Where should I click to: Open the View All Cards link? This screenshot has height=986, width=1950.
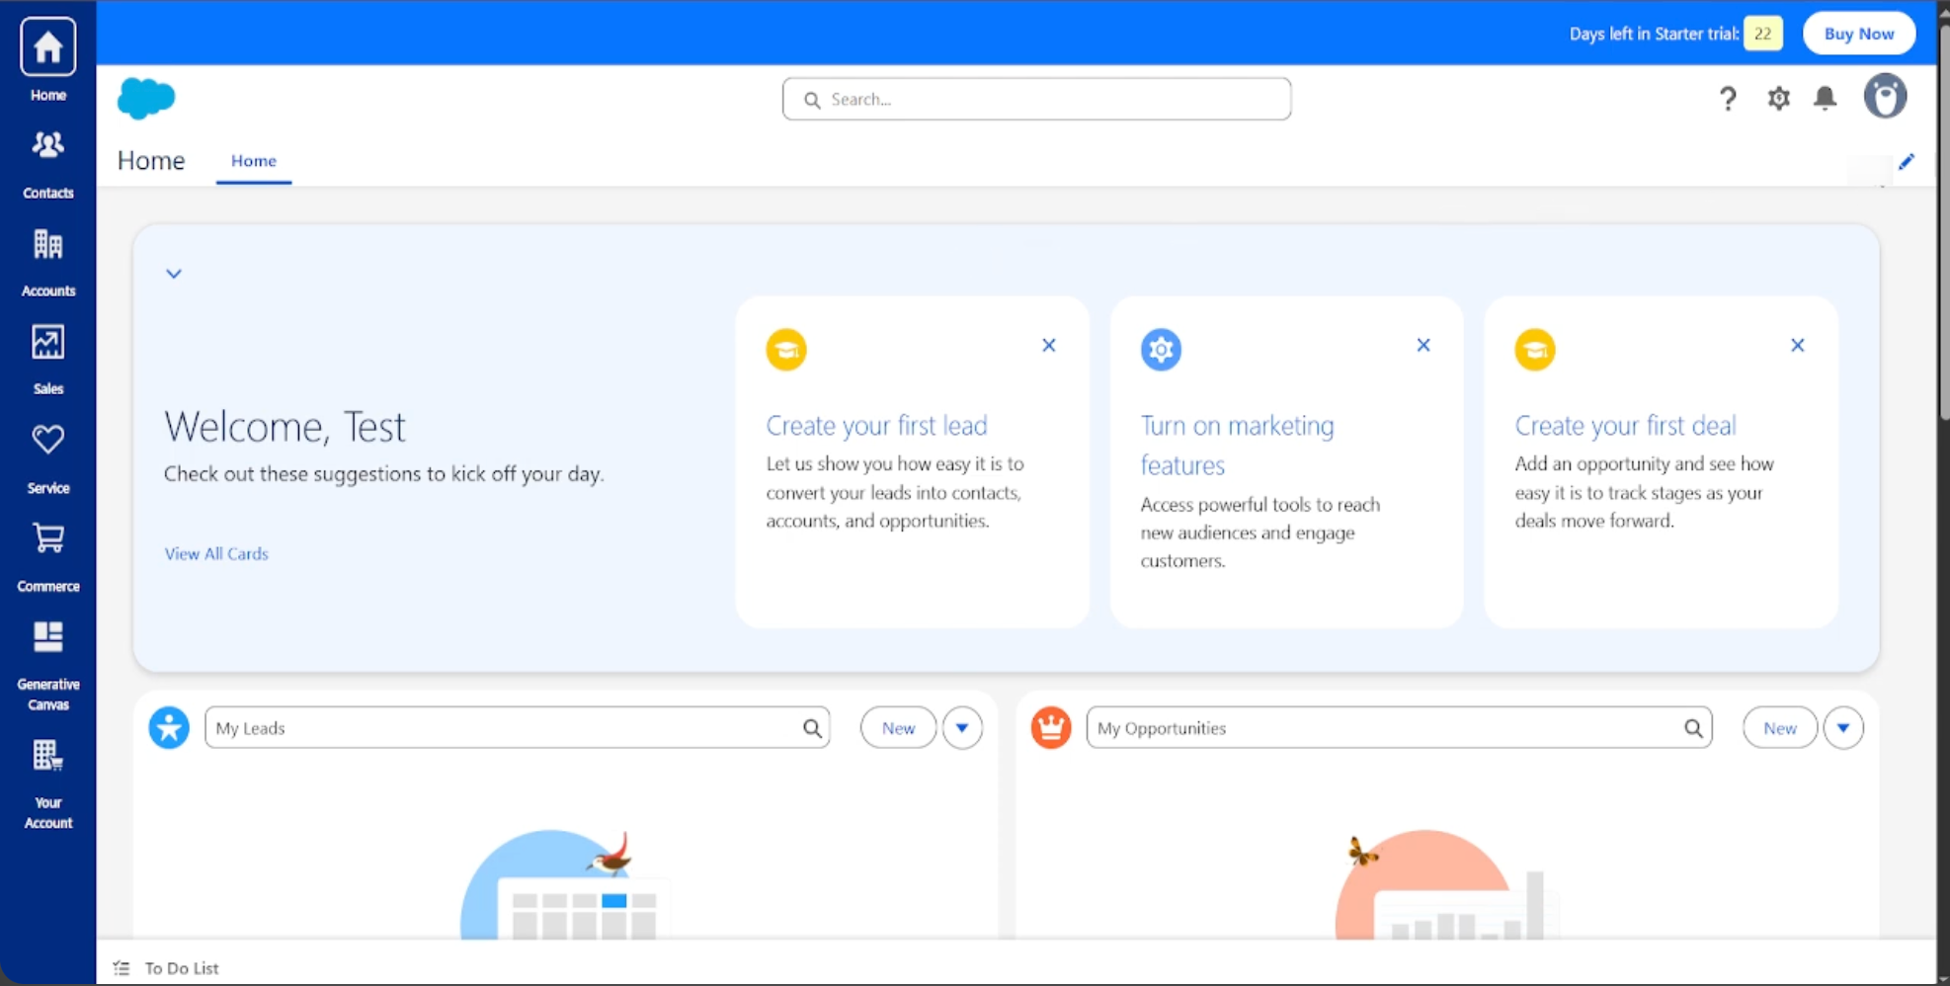[x=216, y=554]
